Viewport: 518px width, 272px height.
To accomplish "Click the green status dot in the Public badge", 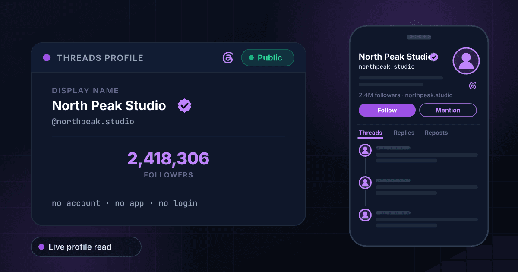I will pos(251,58).
